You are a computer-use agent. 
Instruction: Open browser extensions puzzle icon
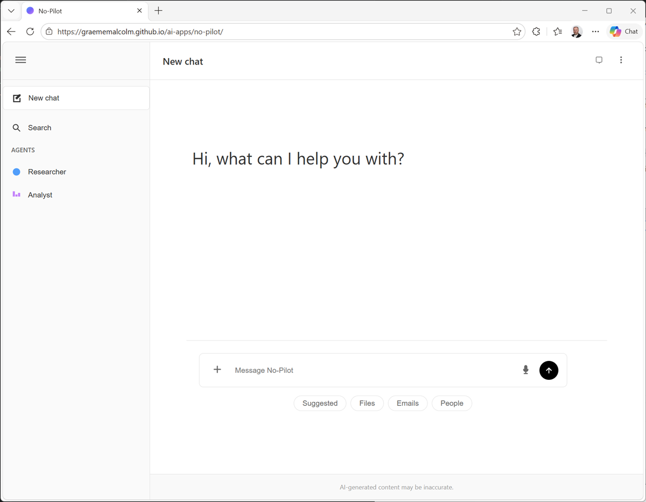coord(536,32)
